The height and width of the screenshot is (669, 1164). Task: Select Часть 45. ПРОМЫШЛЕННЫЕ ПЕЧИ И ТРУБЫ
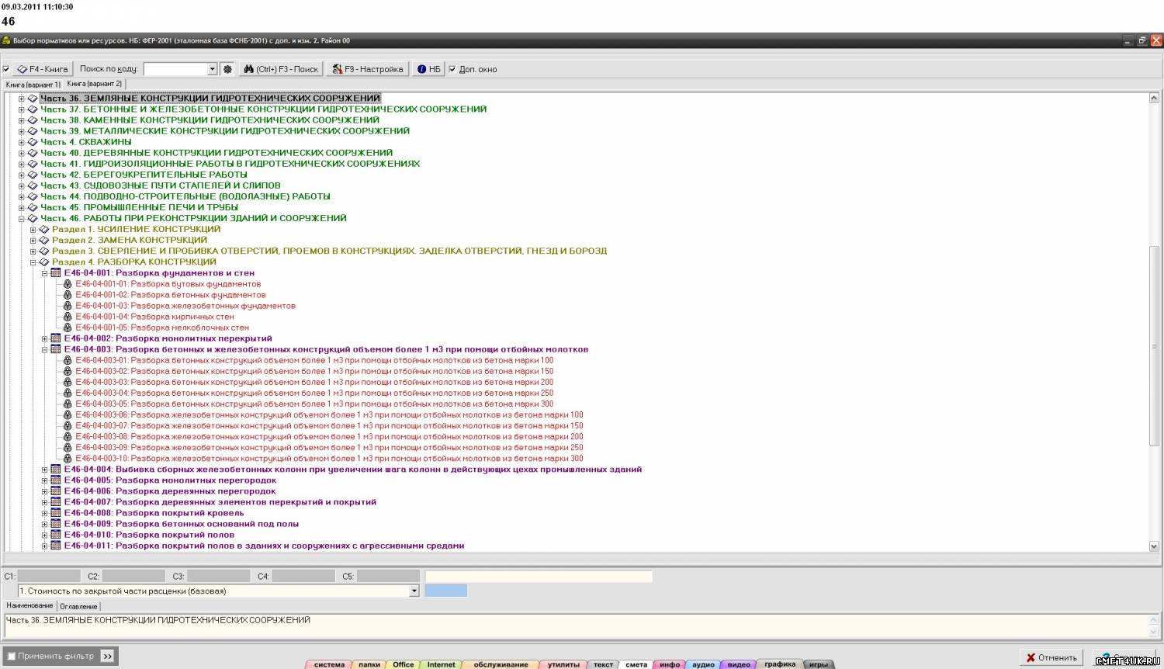(140, 207)
